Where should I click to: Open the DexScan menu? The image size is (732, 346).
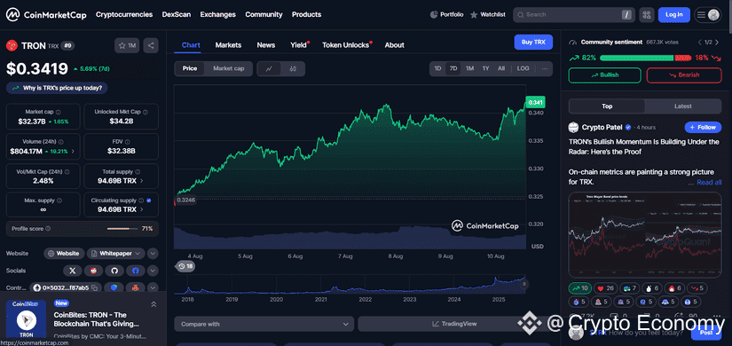point(176,14)
